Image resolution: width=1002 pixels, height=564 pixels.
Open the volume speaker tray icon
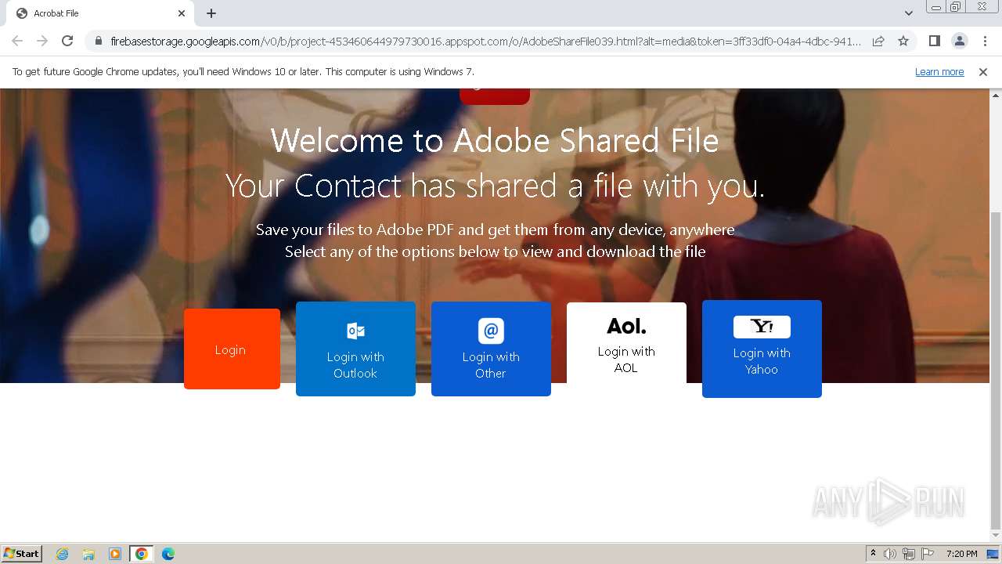click(x=890, y=554)
